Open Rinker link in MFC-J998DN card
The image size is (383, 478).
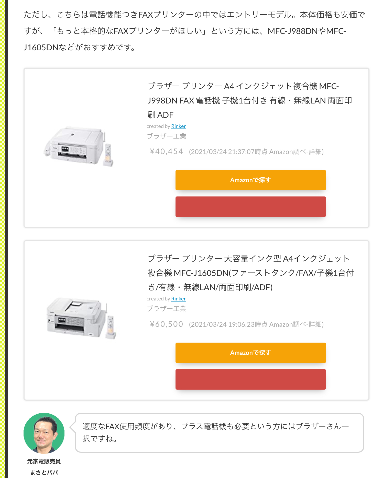click(178, 126)
